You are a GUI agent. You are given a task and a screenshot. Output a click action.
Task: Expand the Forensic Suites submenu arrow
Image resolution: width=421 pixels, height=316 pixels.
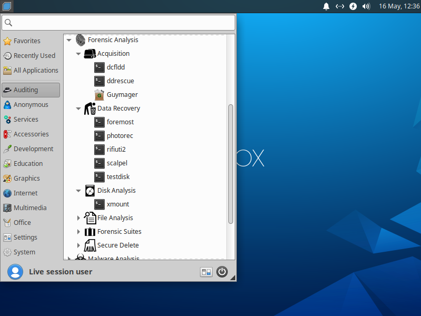78,232
